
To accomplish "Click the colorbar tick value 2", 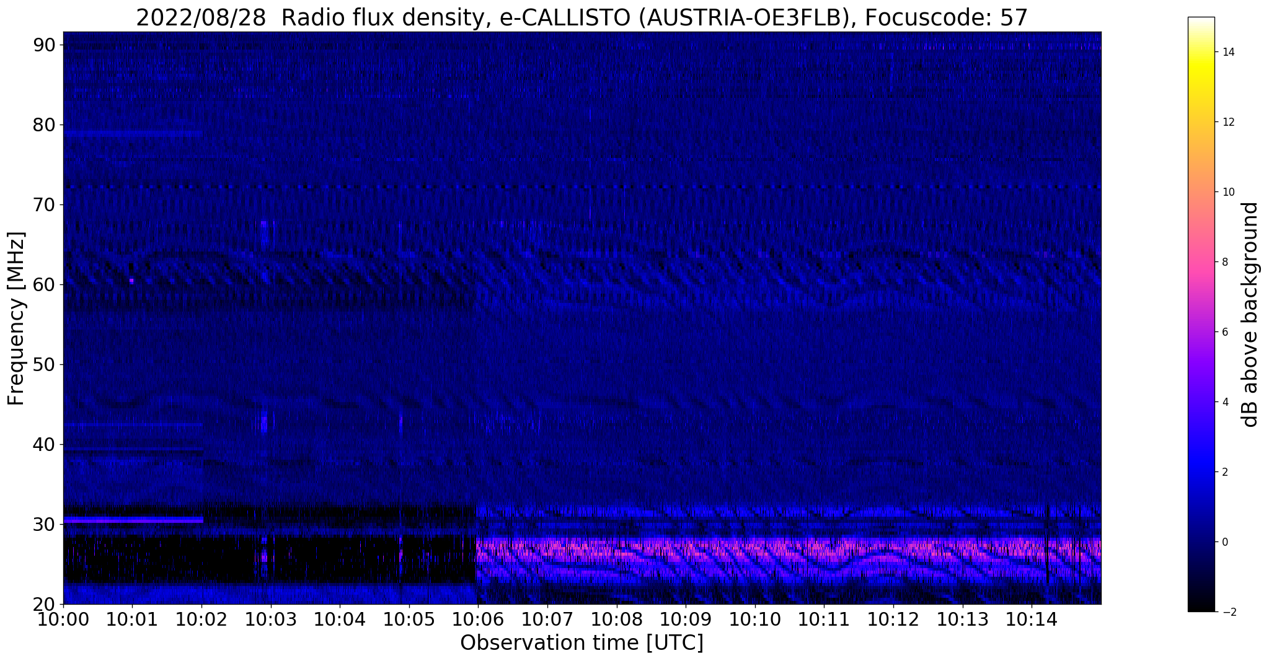I will coord(1225,472).
